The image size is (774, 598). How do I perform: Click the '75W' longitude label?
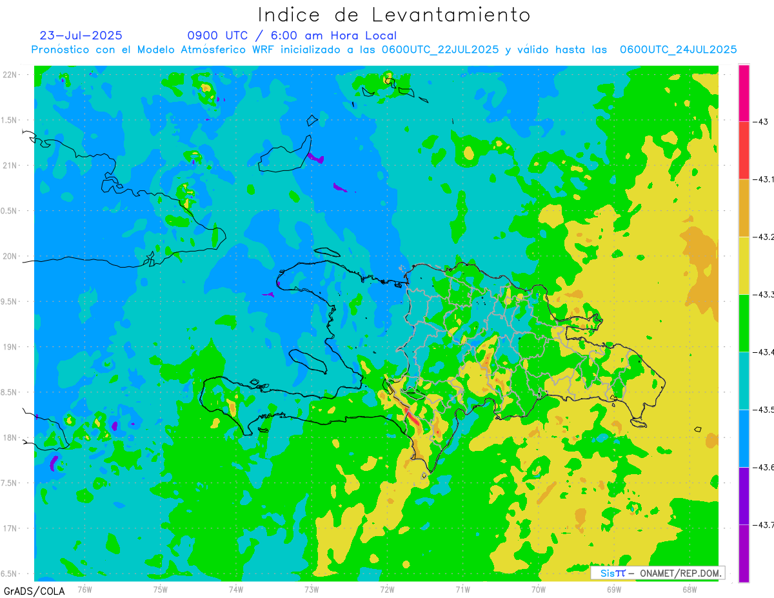(160, 589)
